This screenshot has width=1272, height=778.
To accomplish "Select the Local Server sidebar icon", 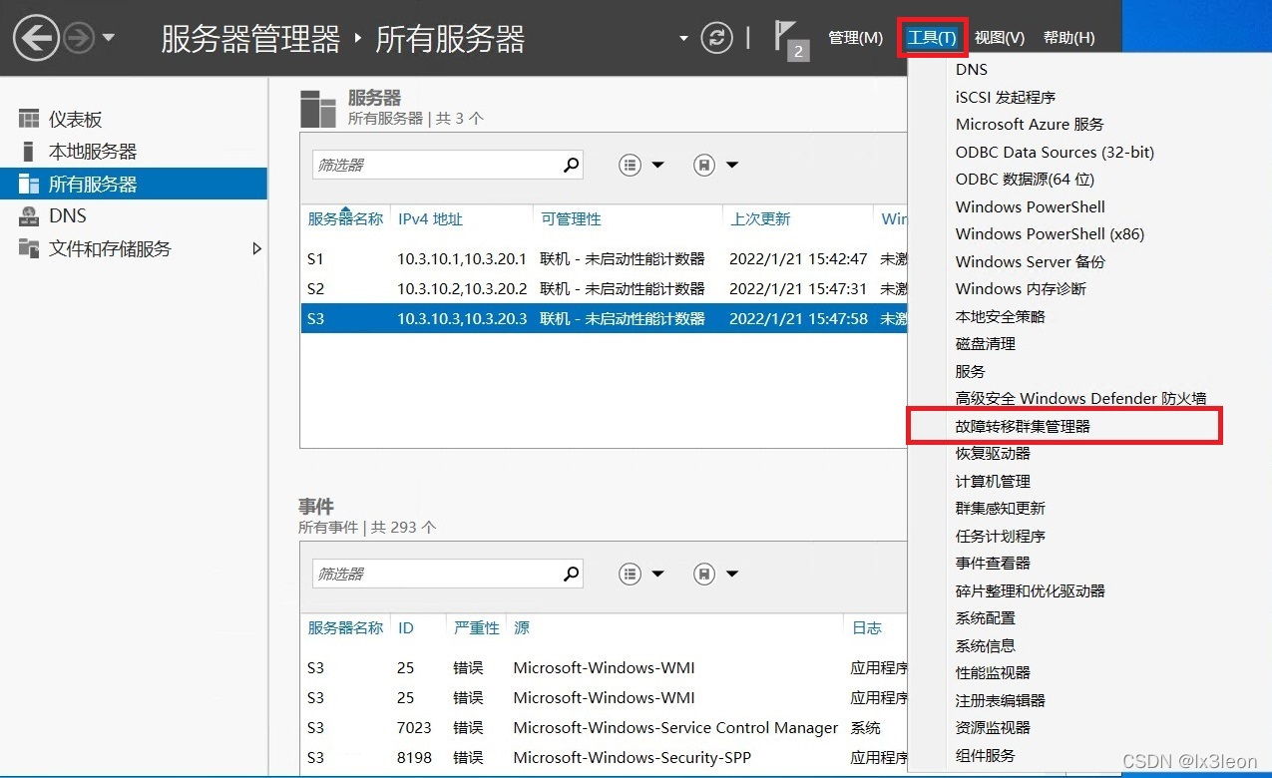I will [29, 152].
